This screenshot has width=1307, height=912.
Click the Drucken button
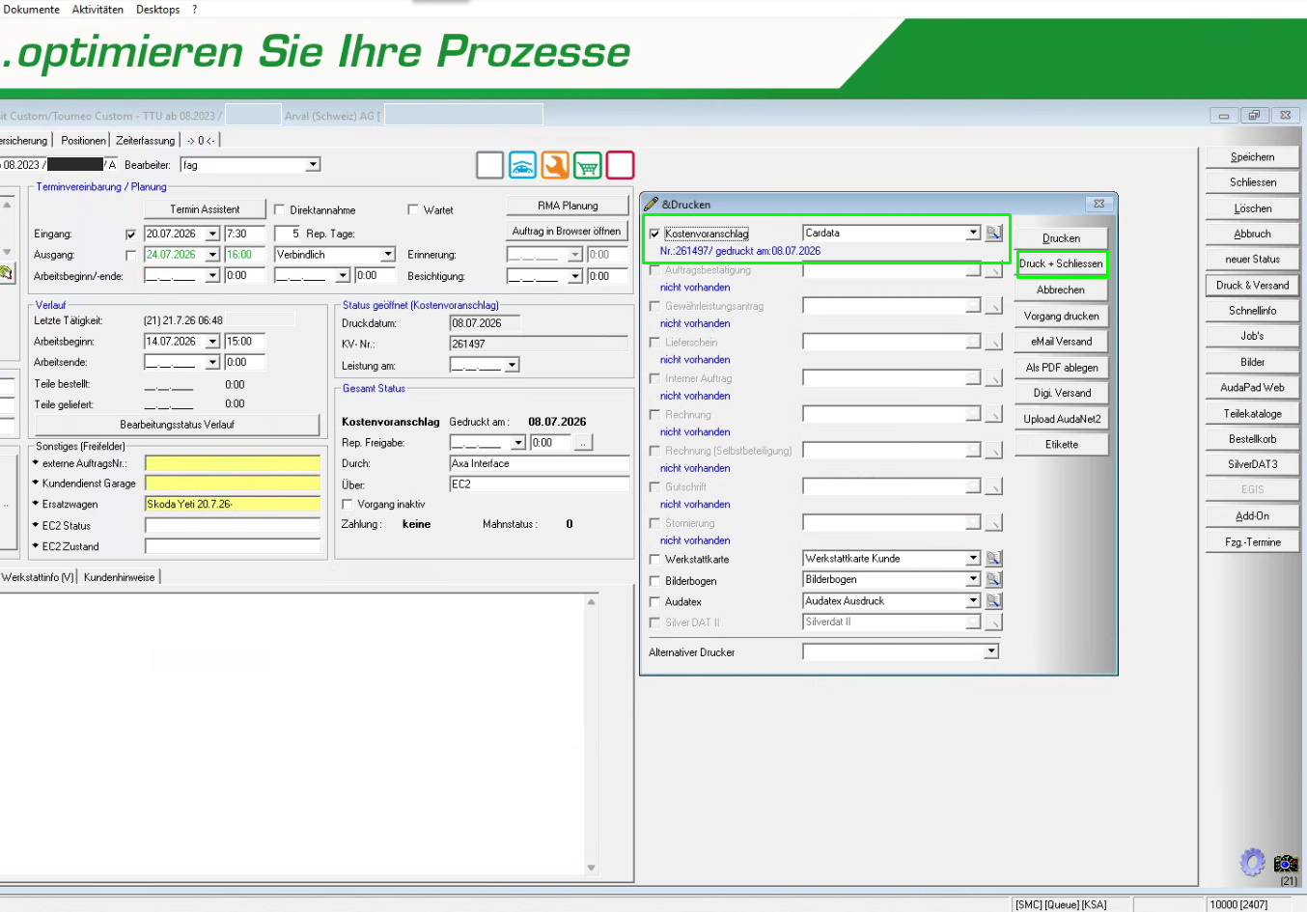pos(1061,238)
